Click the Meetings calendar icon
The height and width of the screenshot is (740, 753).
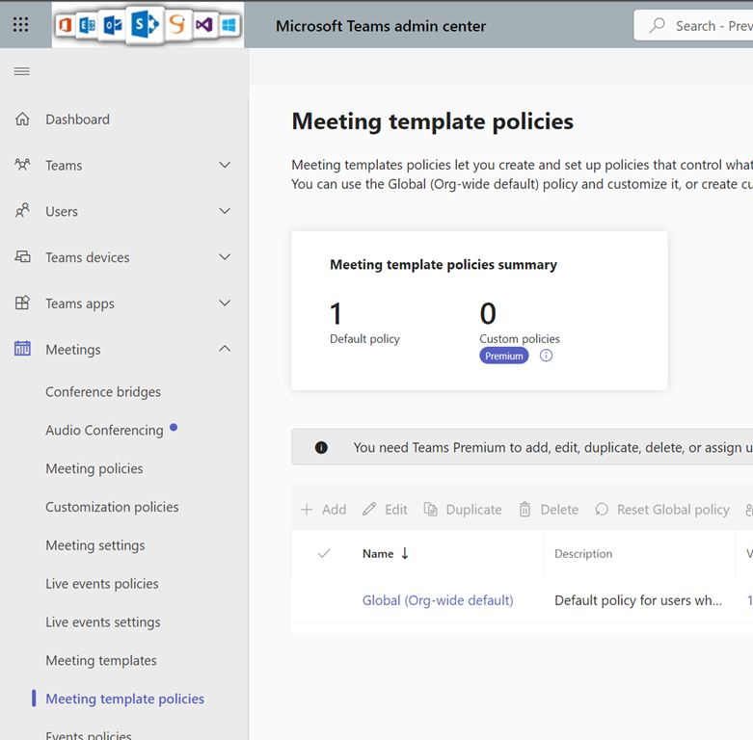[x=22, y=349]
